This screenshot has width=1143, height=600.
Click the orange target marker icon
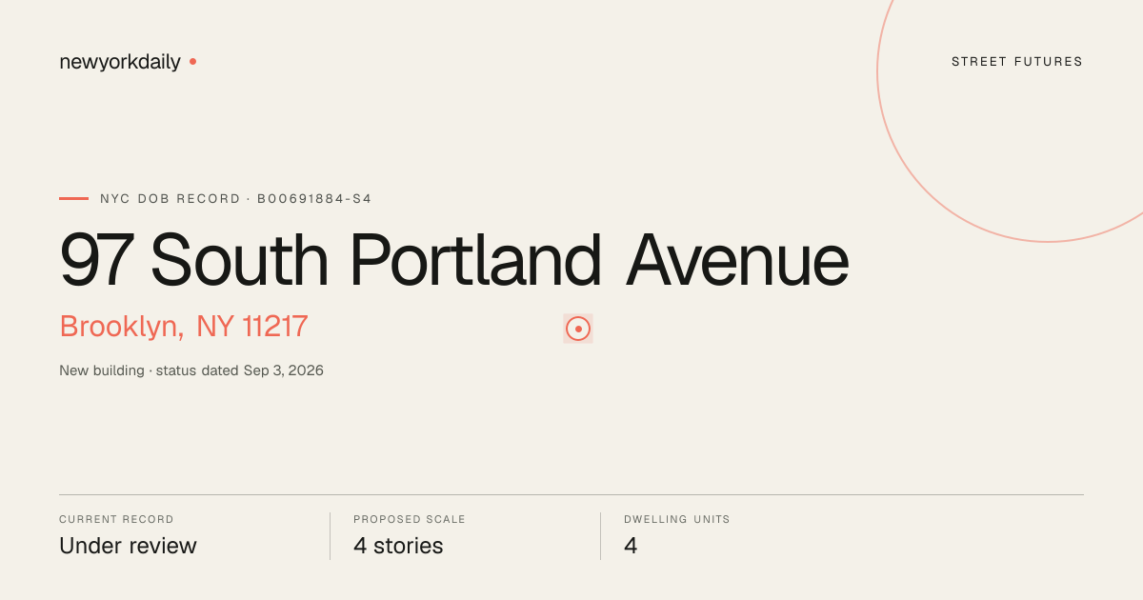578,329
